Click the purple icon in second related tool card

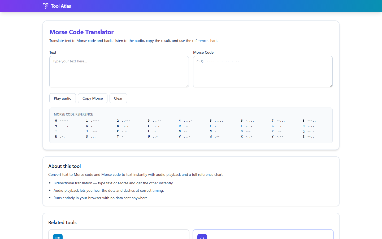(202, 237)
